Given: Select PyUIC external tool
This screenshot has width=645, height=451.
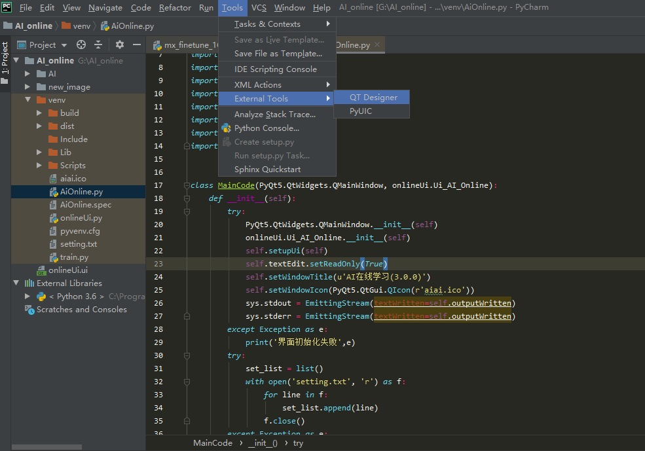Looking at the screenshot, I should pyautogui.click(x=371, y=111).
